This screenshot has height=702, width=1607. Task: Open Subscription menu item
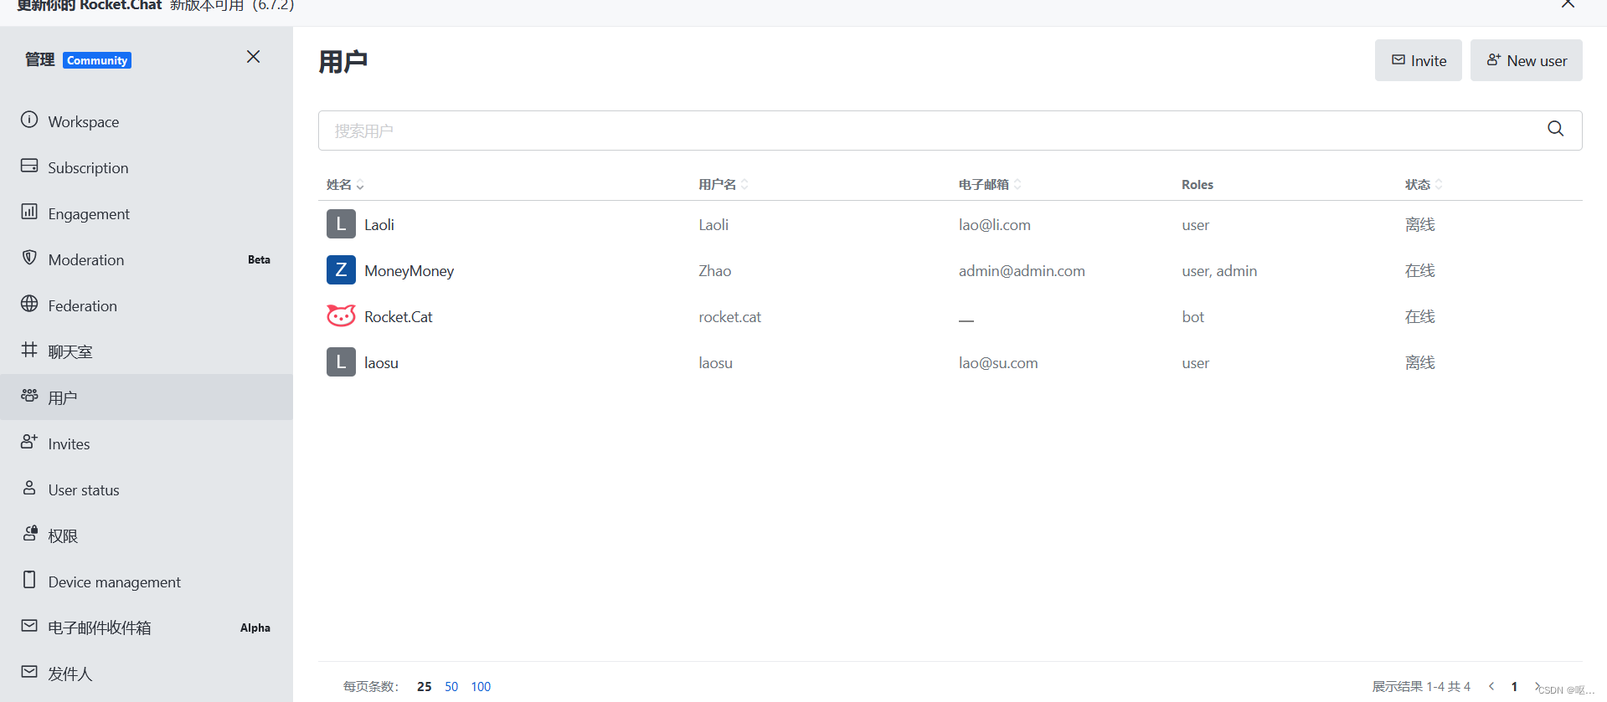(147, 167)
